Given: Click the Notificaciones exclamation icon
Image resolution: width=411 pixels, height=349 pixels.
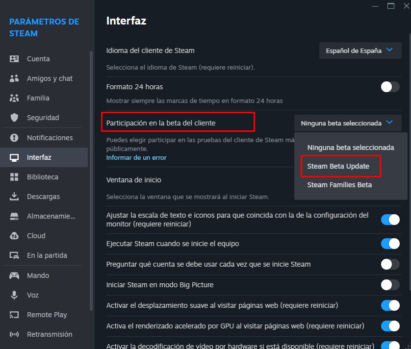Looking at the screenshot, I should [x=14, y=138].
